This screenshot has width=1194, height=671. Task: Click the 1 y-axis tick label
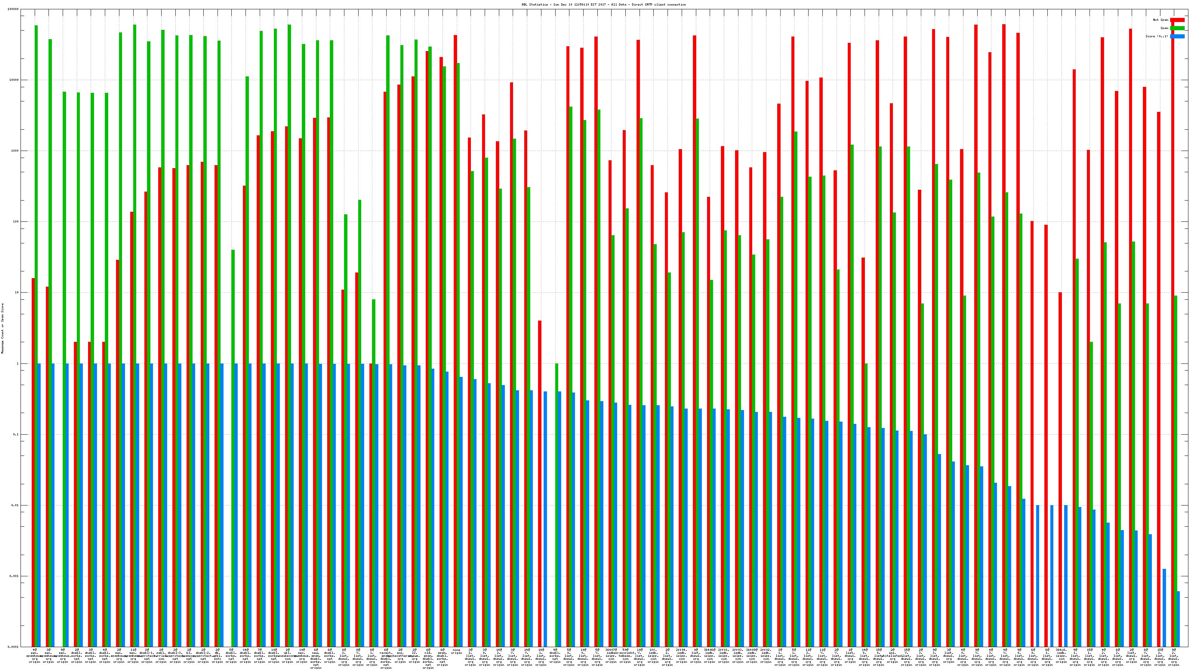click(18, 363)
